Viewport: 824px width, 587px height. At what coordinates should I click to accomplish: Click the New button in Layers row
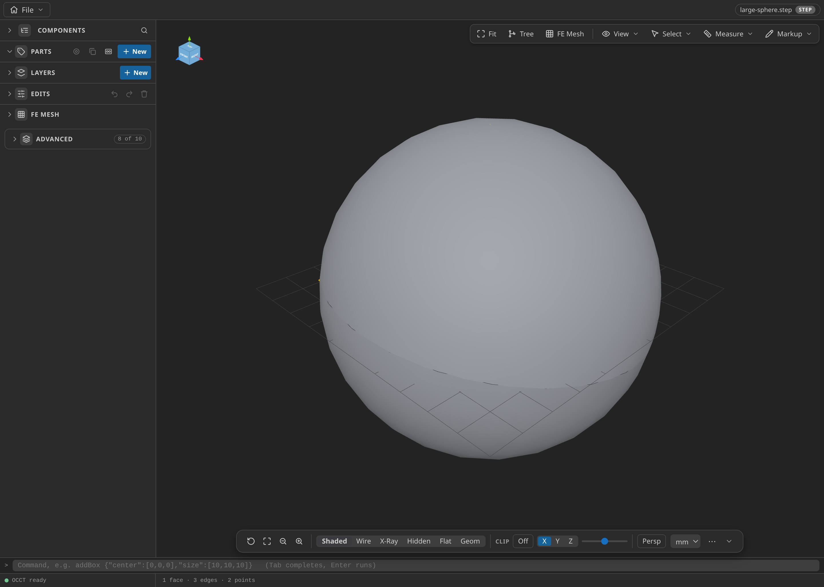click(x=135, y=73)
